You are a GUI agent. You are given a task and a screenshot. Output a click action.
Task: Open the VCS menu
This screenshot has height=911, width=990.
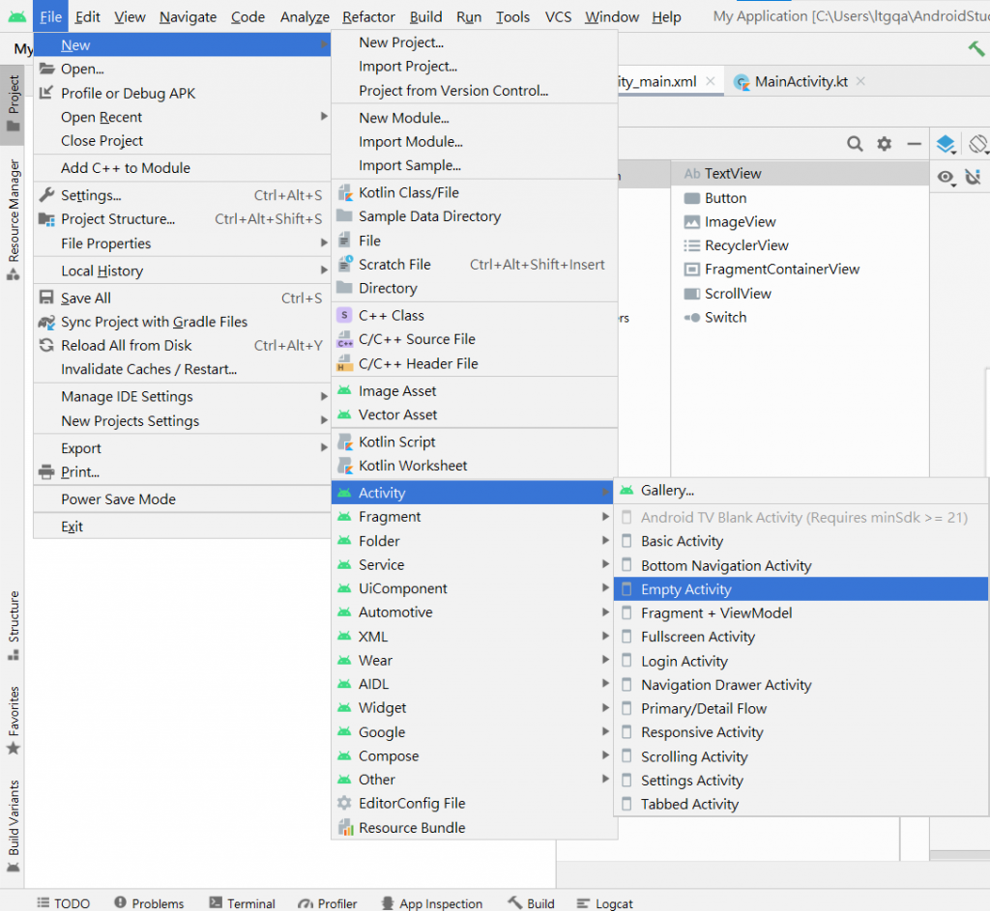[x=558, y=17]
